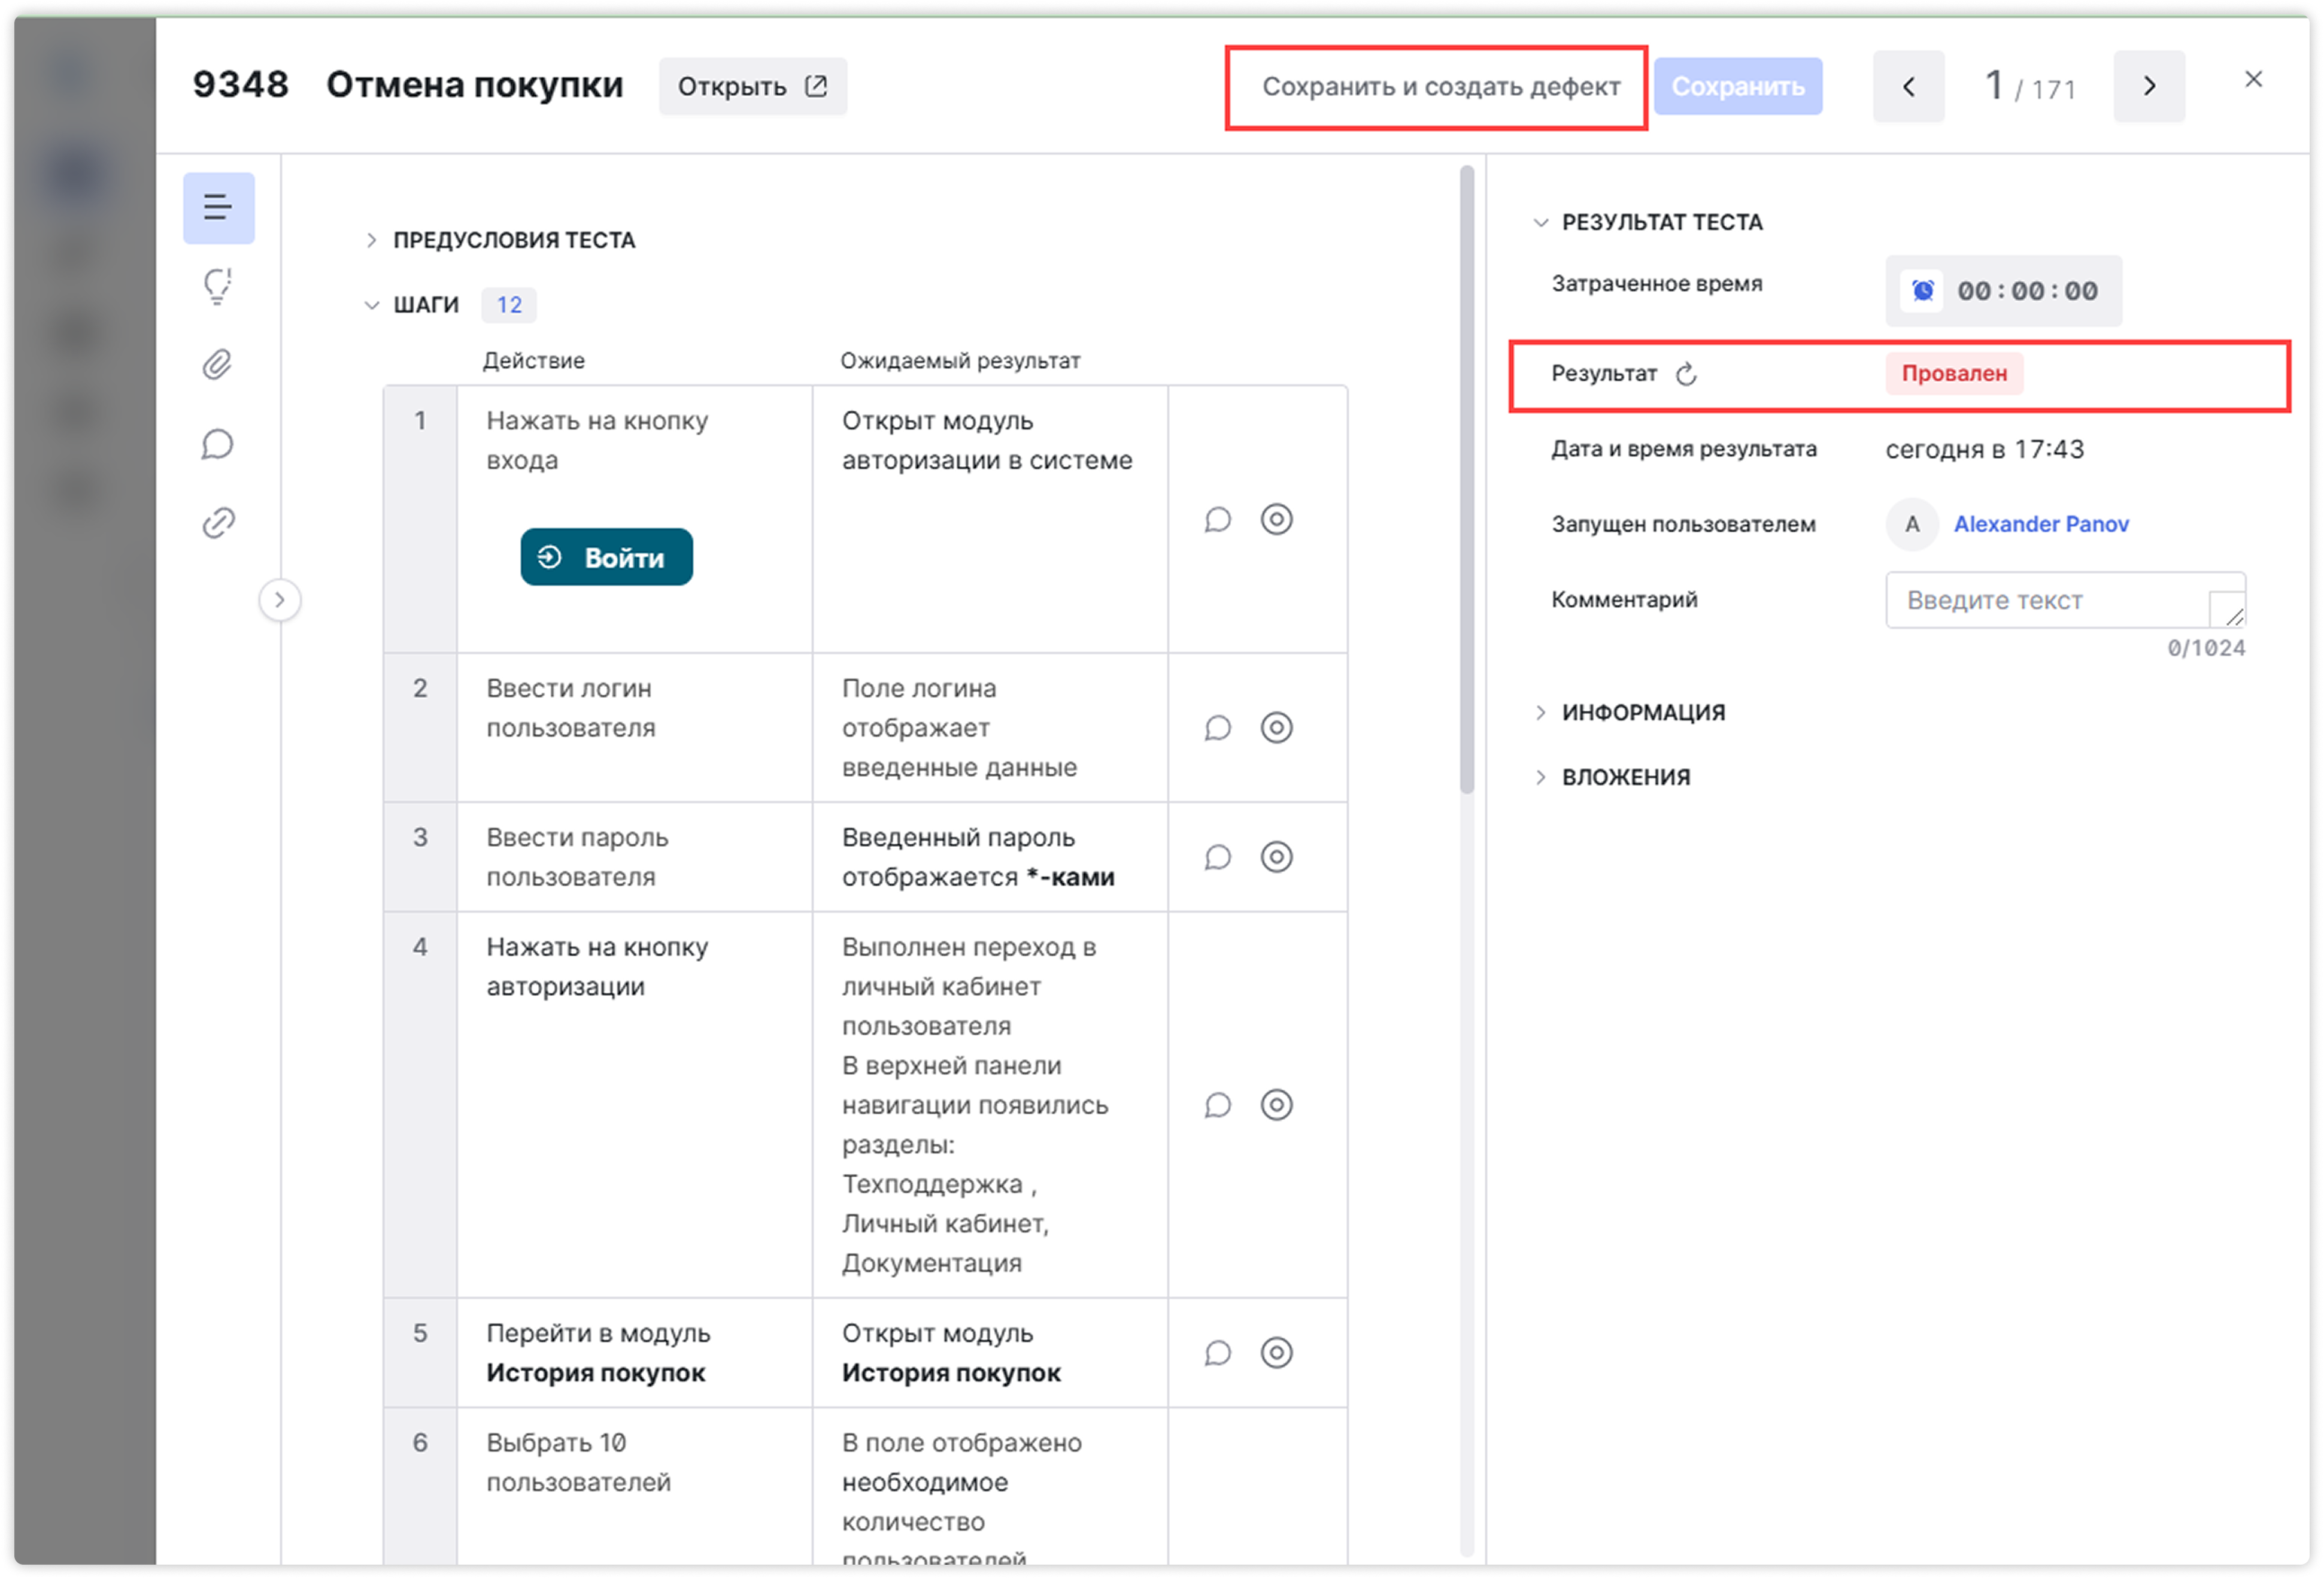Set status for step 3 via circle icon
Image resolution: width=2324 pixels, height=1579 pixels.
pyautogui.click(x=1277, y=857)
